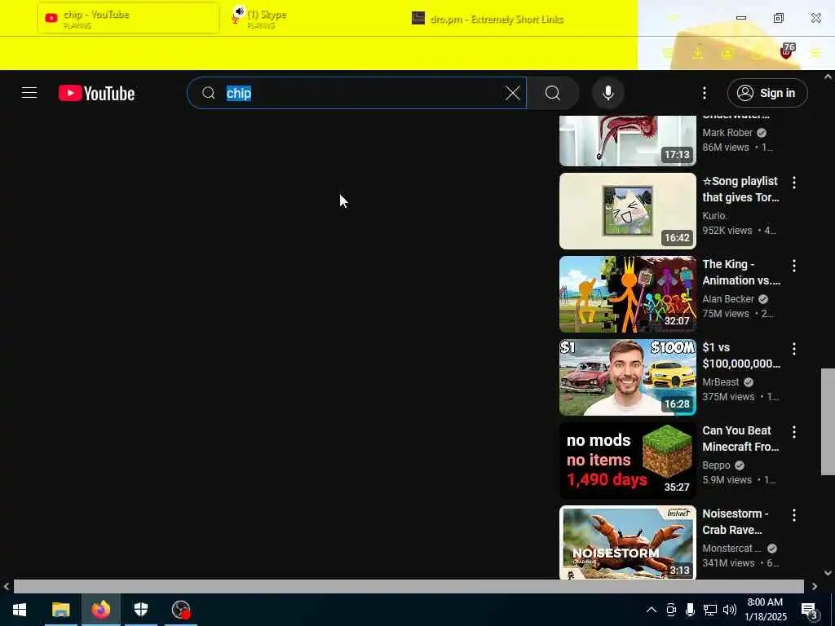Open more options for Song playlist video
The width and height of the screenshot is (835, 626).
tap(794, 183)
